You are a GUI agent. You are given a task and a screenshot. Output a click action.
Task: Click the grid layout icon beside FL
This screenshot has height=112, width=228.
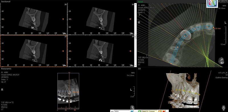(x=223, y=2)
